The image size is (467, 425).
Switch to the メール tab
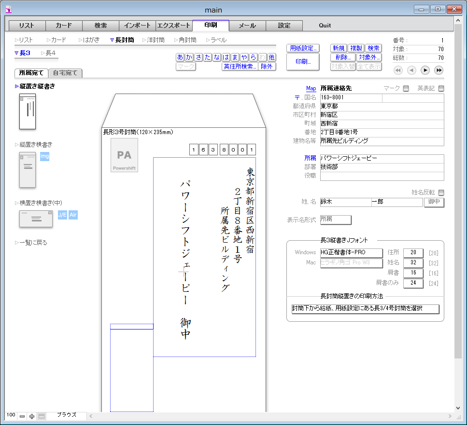[247, 25]
